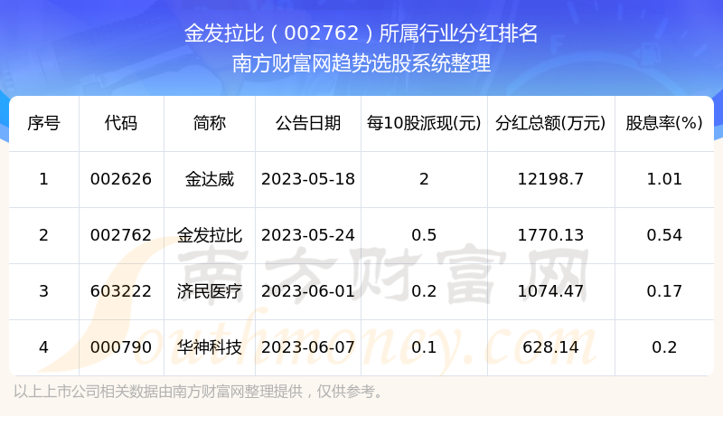Viewport: 723px width, 436px height.
Task: Click the 公告日期 column header
Action: coord(308,123)
